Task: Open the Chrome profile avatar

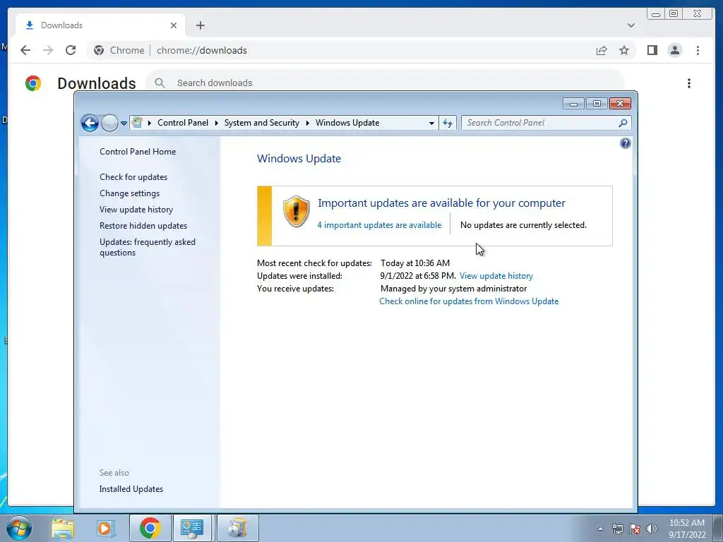Action: [x=674, y=50]
